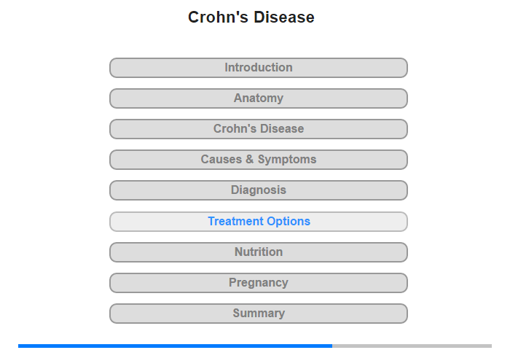Open the Summary section
Image resolution: width=510 pixels, height=350 pixels.
[x=258, y=314]
